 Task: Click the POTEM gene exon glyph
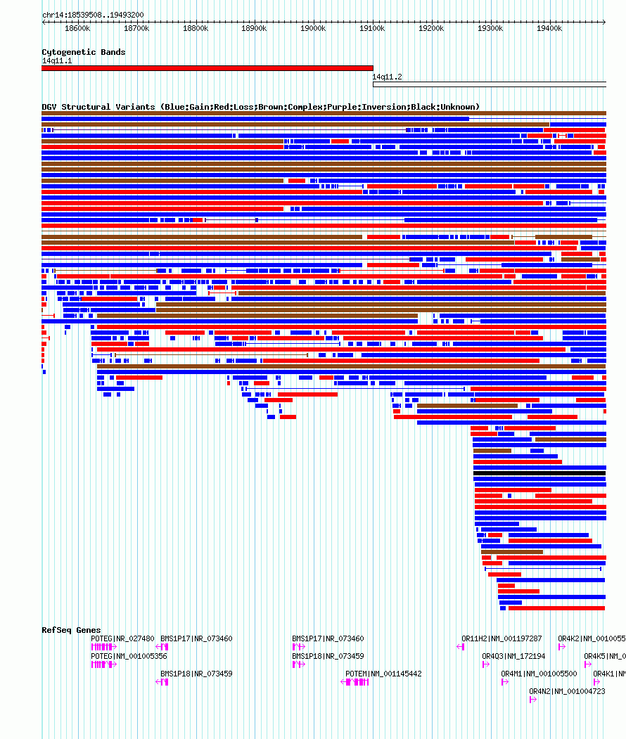point(354,682)
